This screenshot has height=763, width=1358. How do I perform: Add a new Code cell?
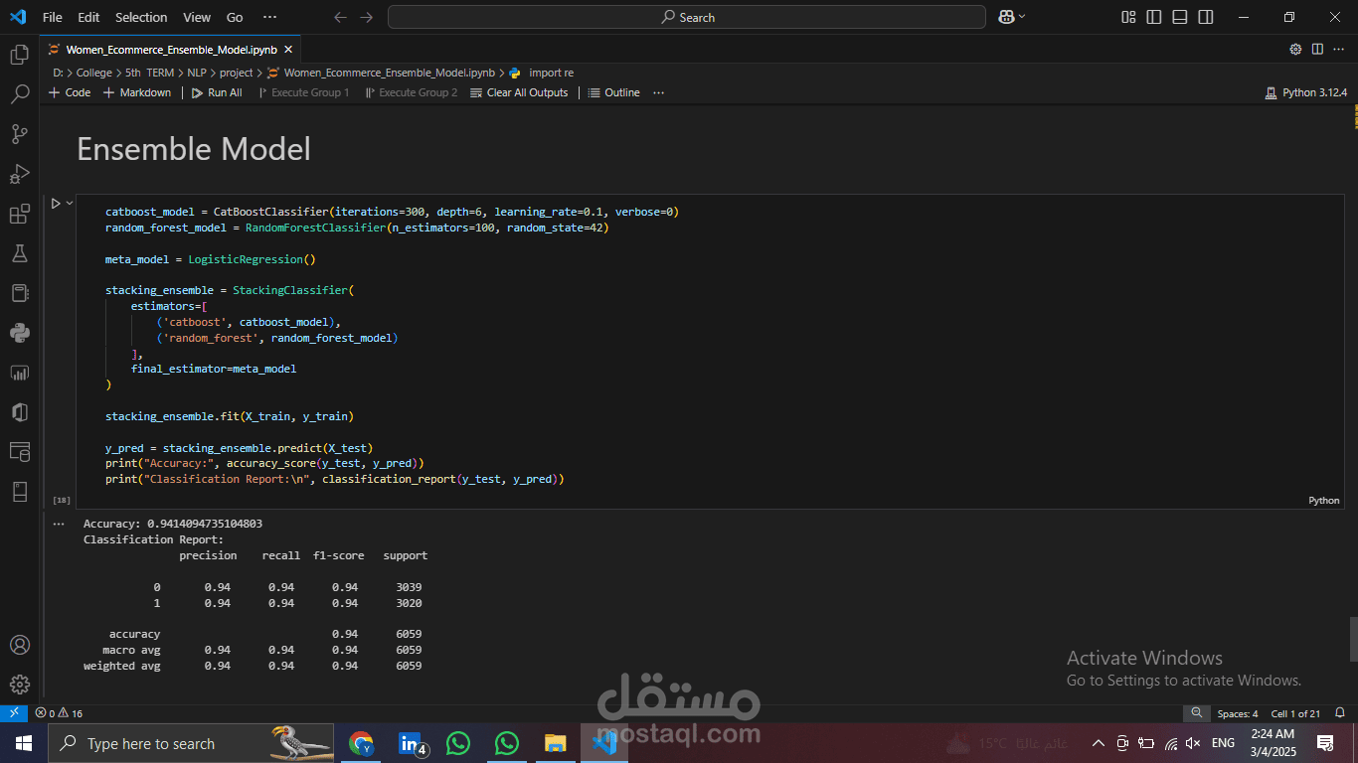tap(70, 92)
